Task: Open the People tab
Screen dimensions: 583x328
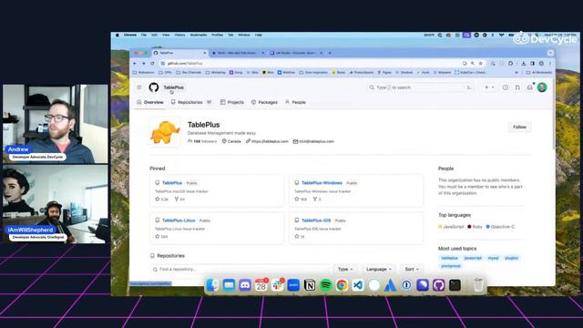Action: 295,102
